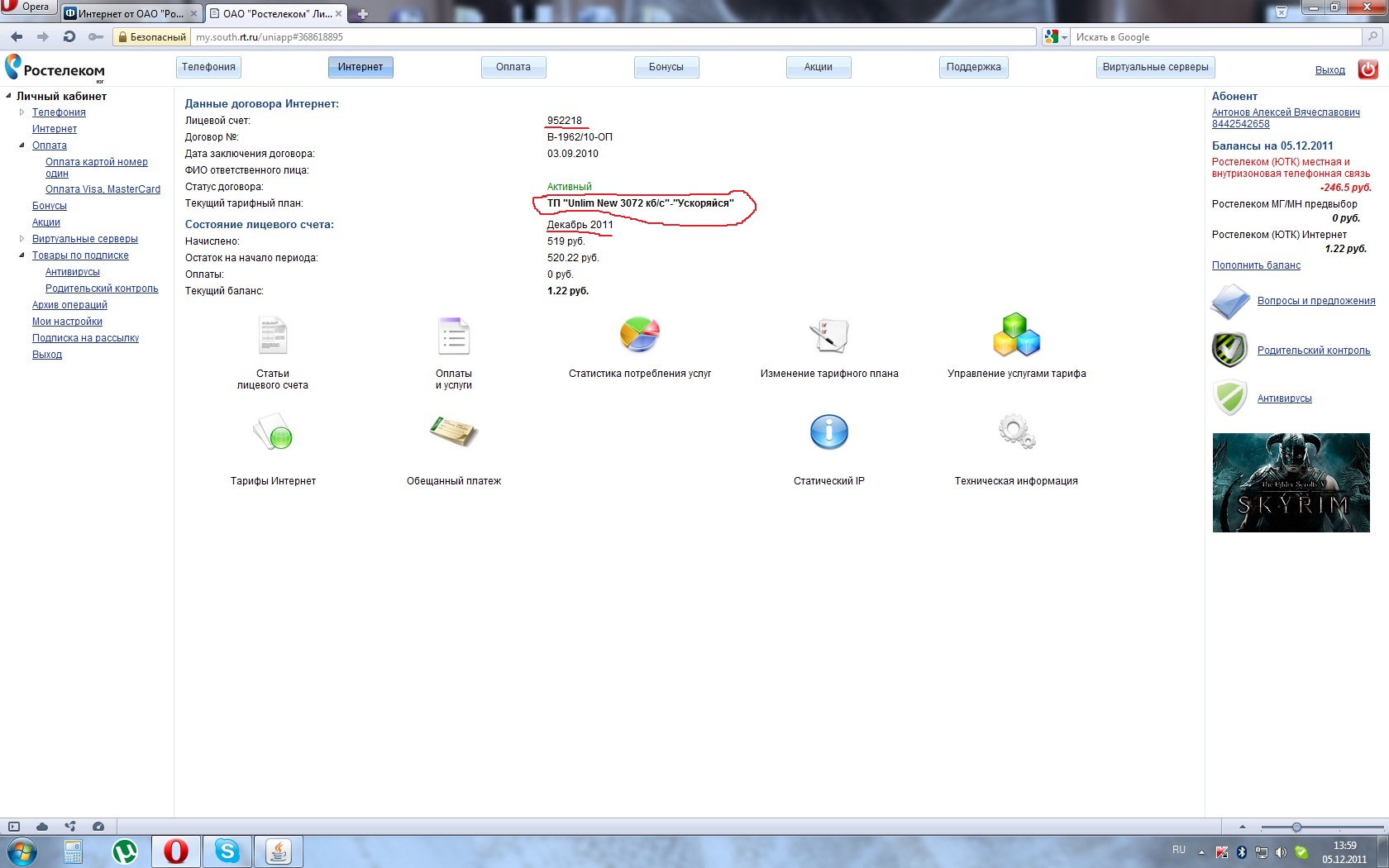Click the parental control shield icon
The height and width of the screenshot is (868, 1389).
[1230, 350]
